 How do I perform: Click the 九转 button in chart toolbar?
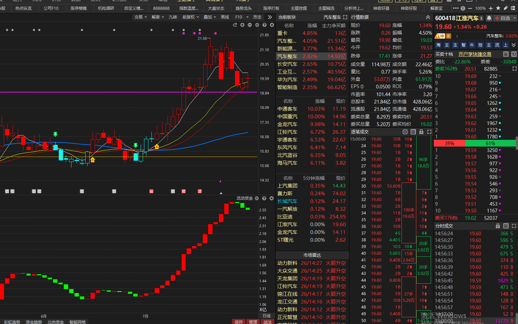point(173,17)
